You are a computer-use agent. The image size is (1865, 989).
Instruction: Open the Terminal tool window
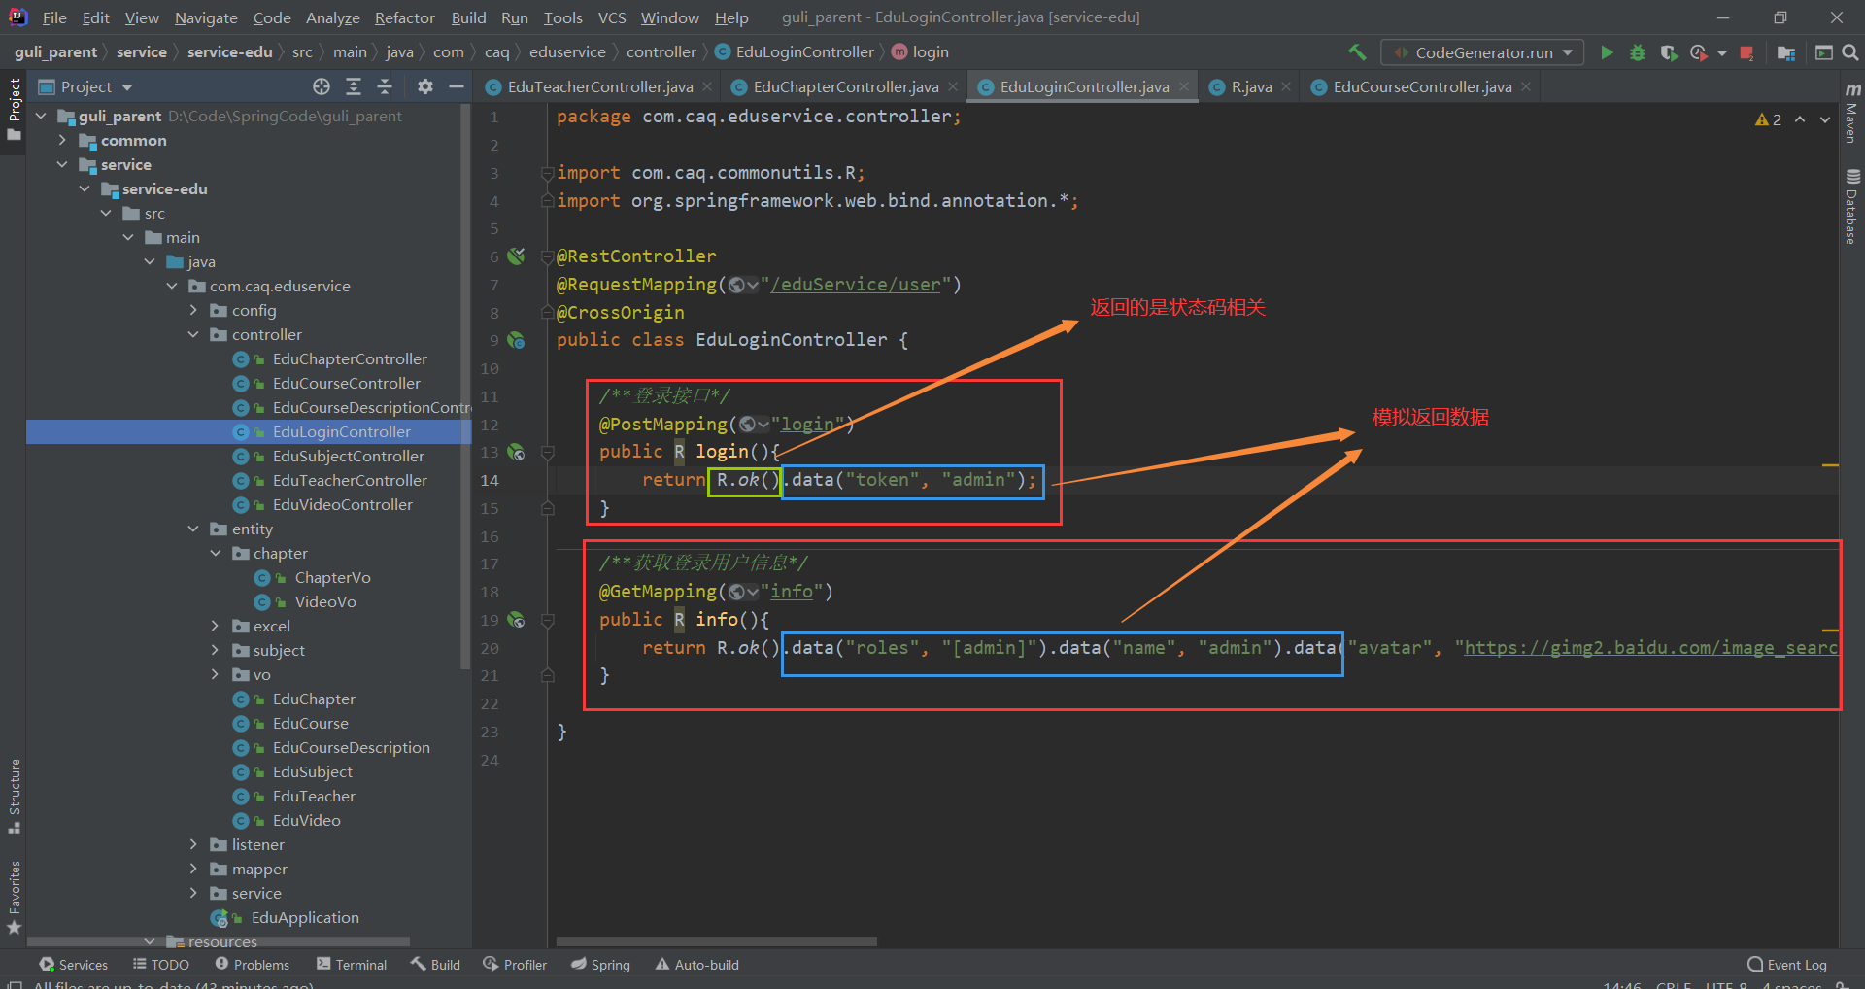pos(352,964)
